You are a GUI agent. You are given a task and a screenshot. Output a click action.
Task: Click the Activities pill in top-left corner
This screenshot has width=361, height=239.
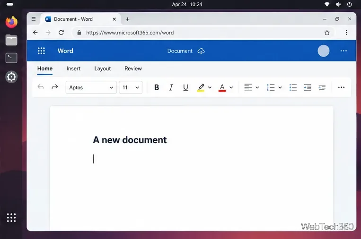[x=9, y=4]
